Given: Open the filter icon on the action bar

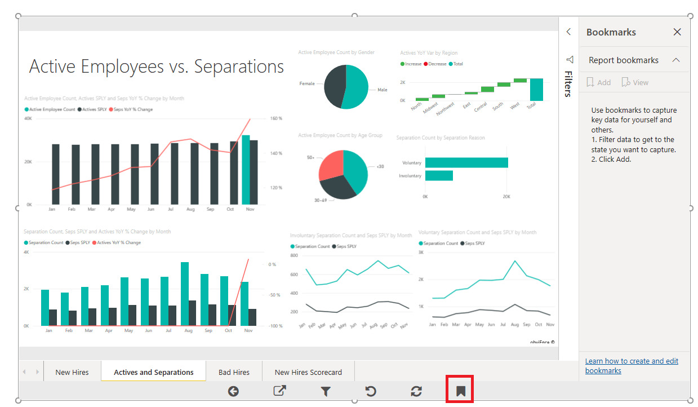Looking at the screenshot, I should click(x=326, y=390).
